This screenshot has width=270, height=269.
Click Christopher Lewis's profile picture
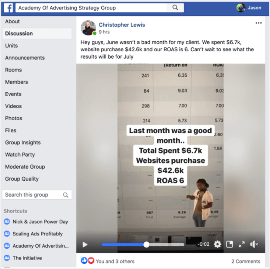(88, 28)
